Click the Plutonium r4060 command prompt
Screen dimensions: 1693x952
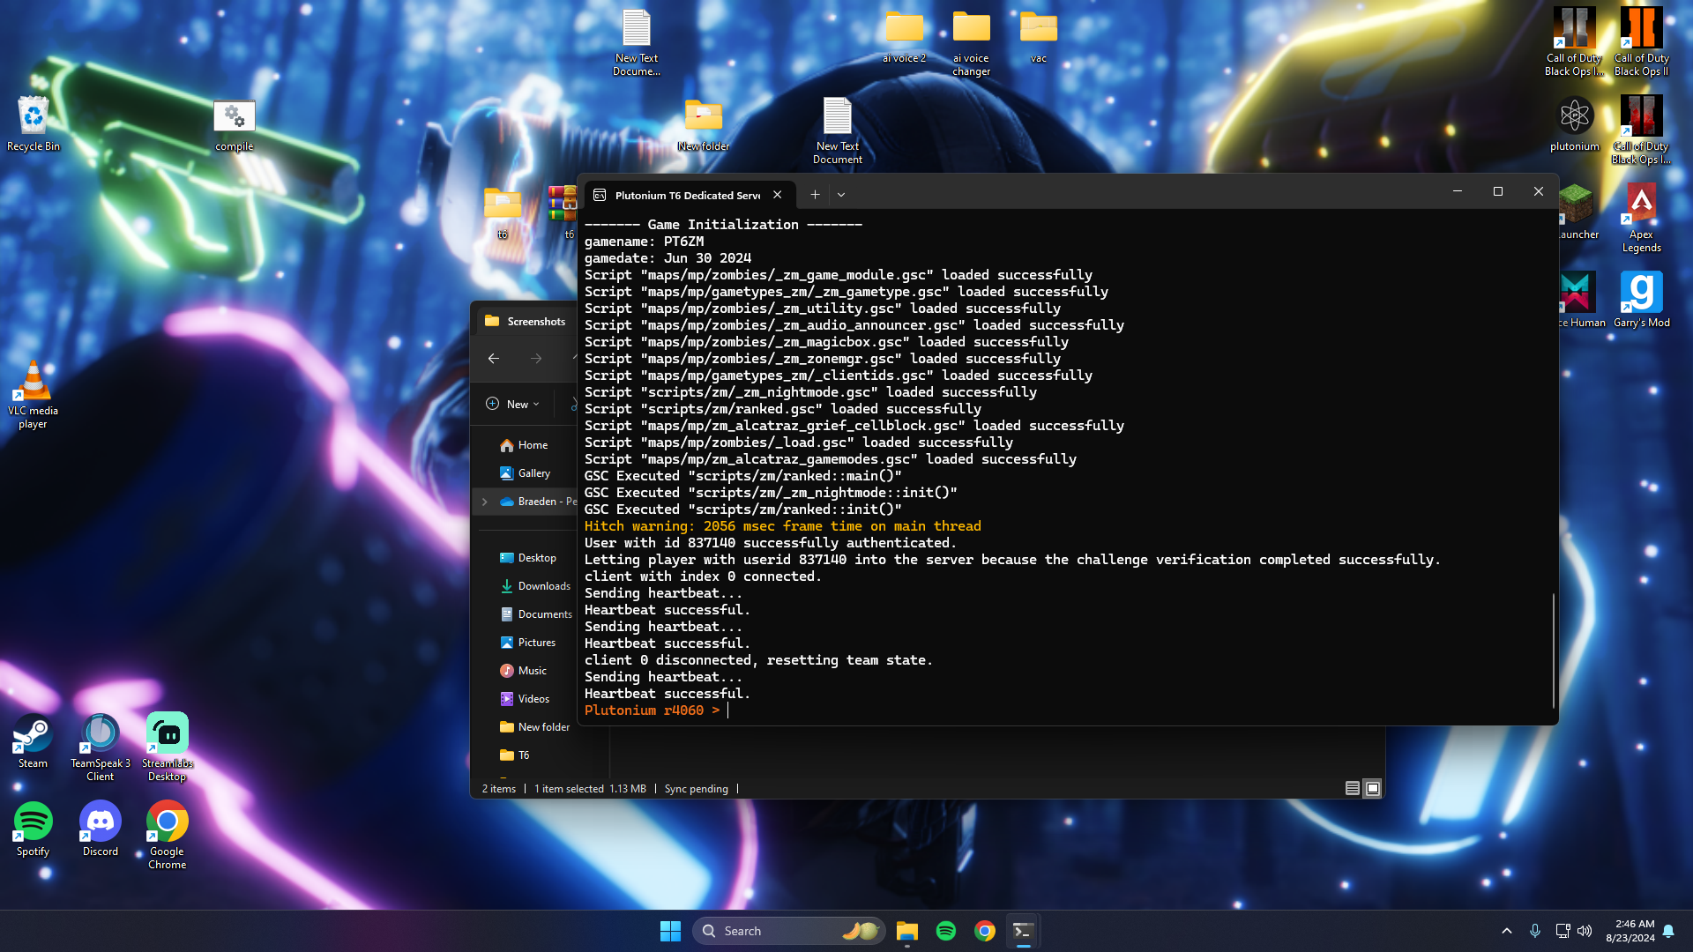click(653, 710)
